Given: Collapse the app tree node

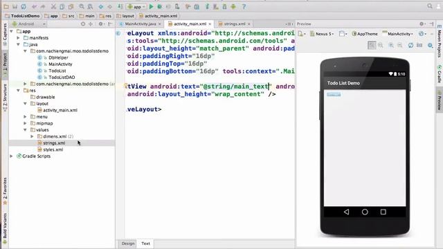Looking at the screenshot, I should click(12, 31).
